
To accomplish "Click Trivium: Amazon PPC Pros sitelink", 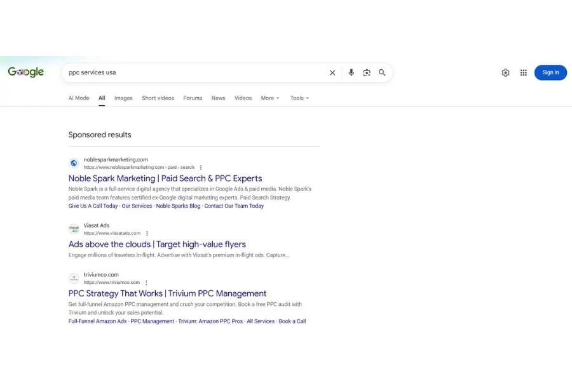I will coord(210,321).
